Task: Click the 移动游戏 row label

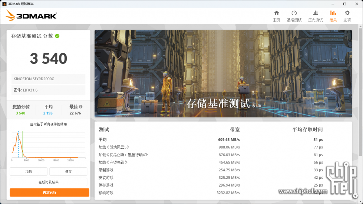Action: pyautogui.click(x=106, y=193)
